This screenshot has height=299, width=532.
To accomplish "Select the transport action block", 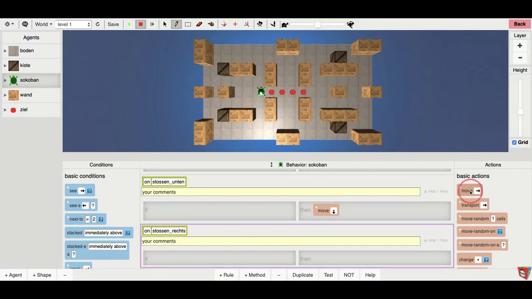I will [x=473, y=205].
